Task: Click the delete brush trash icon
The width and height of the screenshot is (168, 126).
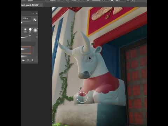Action: click(33, 60)
